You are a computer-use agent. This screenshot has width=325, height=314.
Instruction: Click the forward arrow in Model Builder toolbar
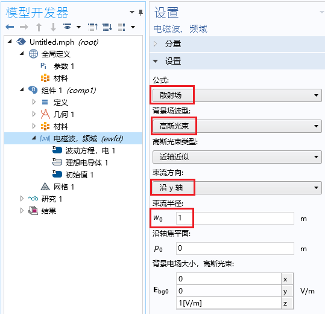pos(24,27)
